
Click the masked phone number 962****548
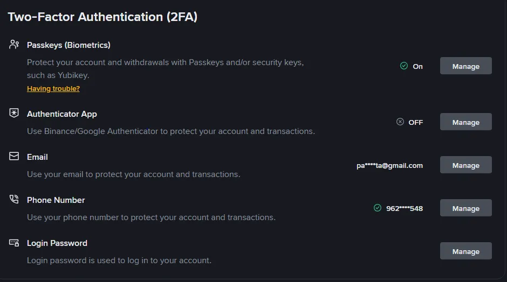tap(405, 208)
